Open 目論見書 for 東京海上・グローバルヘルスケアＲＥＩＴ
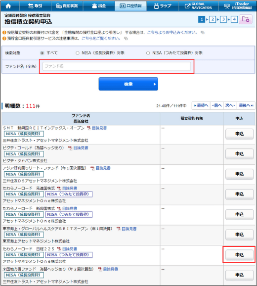This screenshot has width=257, height=286. (129, 229)
